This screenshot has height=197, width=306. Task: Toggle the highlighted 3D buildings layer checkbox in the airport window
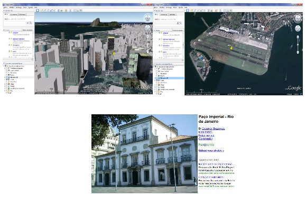[x=157, y=78]
